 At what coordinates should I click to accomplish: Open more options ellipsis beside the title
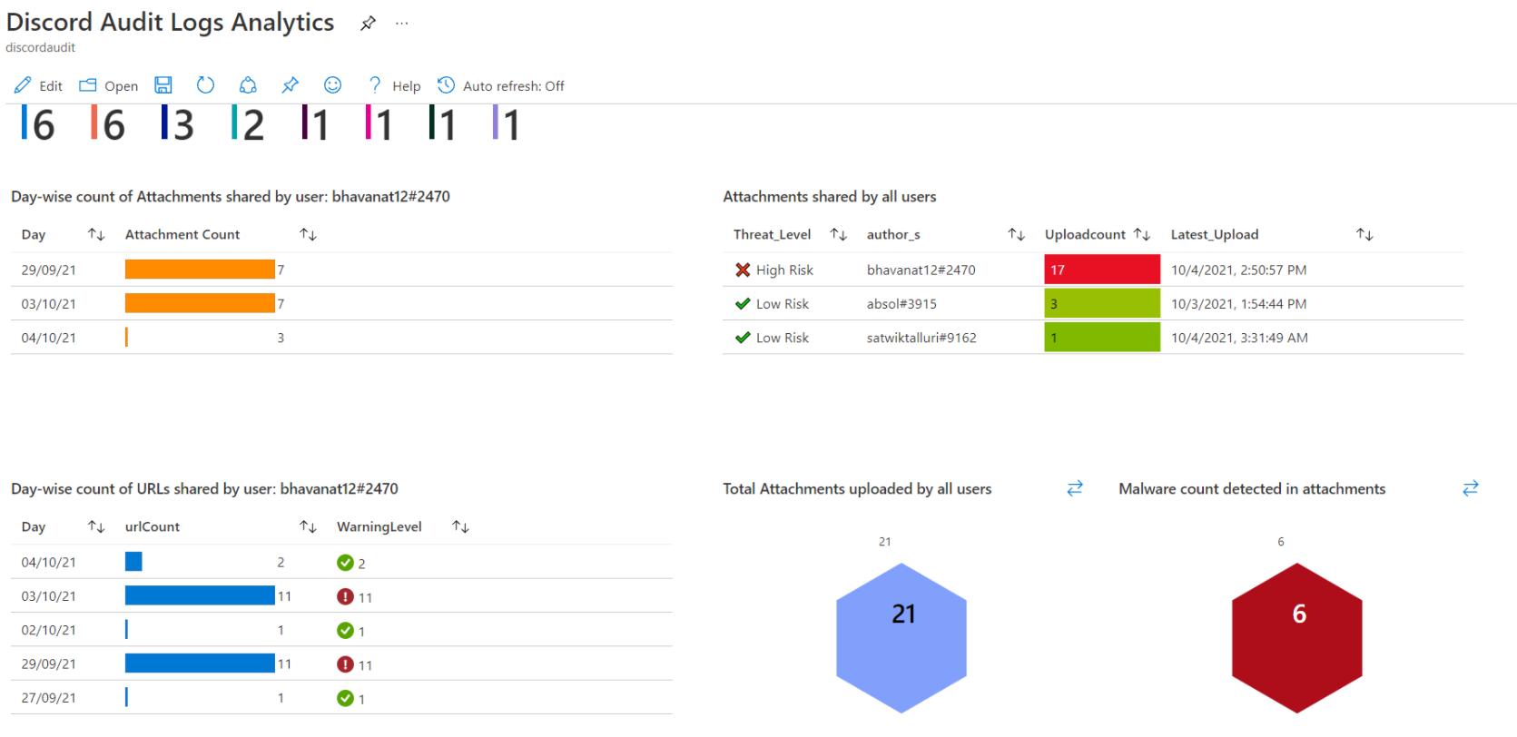[x=402, y=24]
